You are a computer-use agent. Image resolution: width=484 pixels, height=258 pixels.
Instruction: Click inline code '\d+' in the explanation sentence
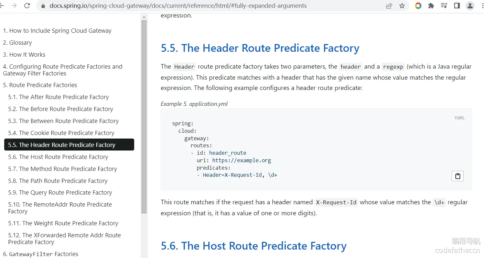click(439, 202)
